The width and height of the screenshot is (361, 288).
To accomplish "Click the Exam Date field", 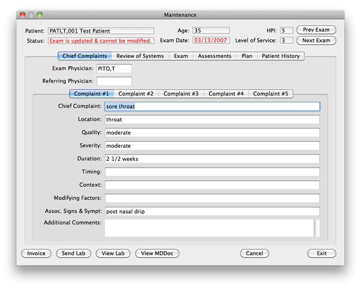I will click(x=211, y=40).
